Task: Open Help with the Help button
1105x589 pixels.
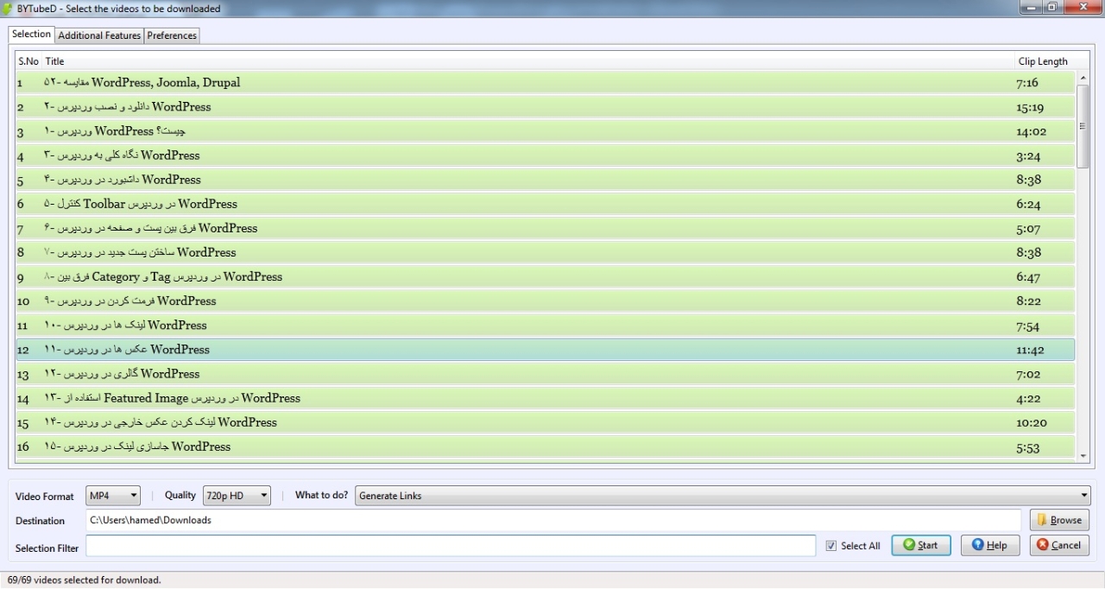Action: tap(990, 545)
